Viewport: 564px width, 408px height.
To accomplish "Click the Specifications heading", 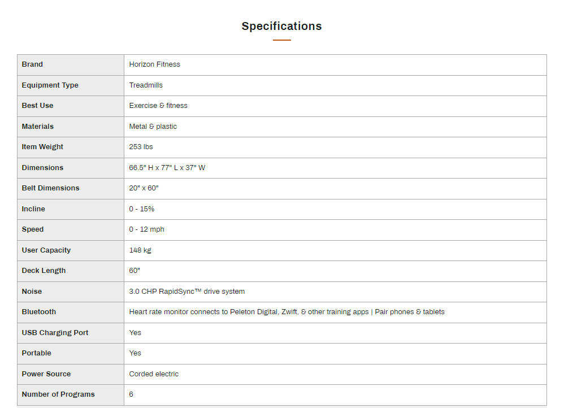I will click(281, 26).
